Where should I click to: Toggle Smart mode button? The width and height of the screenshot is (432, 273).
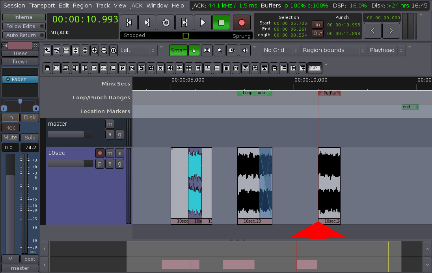[x=178, y=50]
